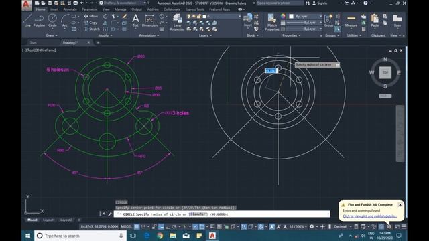
Task: Select the Polyline tool
Action: click(39, 21)
